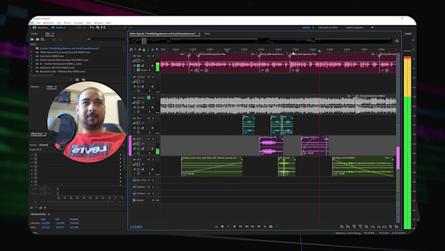Click the Pause button in transport
The width and height of the screenshot is (445, 251).
click(x=234, y=227)
